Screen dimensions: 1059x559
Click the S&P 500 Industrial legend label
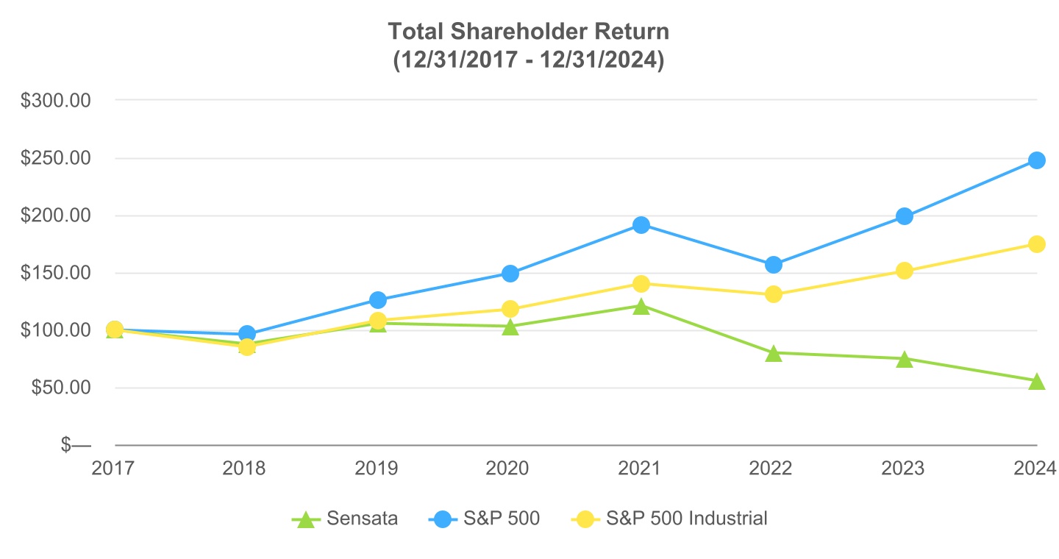point(686,519)
